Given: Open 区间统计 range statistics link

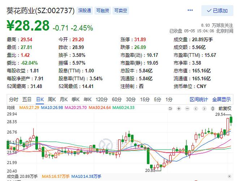Looking at the screenshot, I should pyautogui.click(x=199, y=100).
